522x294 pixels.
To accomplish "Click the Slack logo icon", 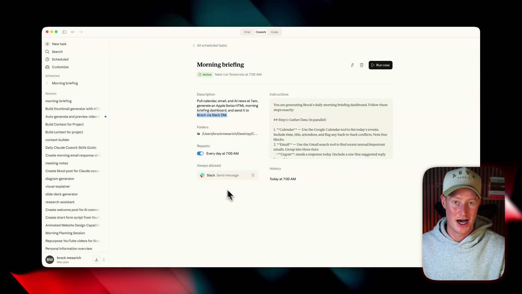I will coord(202,175).
